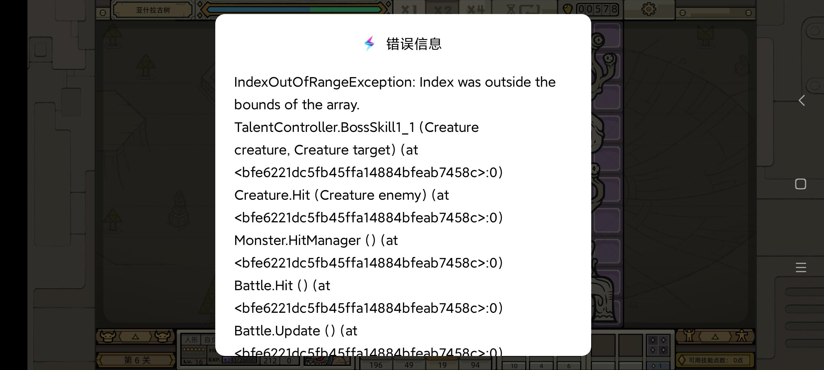Click the 亚什拉古树 name plate
Viewport: 824px width, 370px height.
click(x=153, y=10)
